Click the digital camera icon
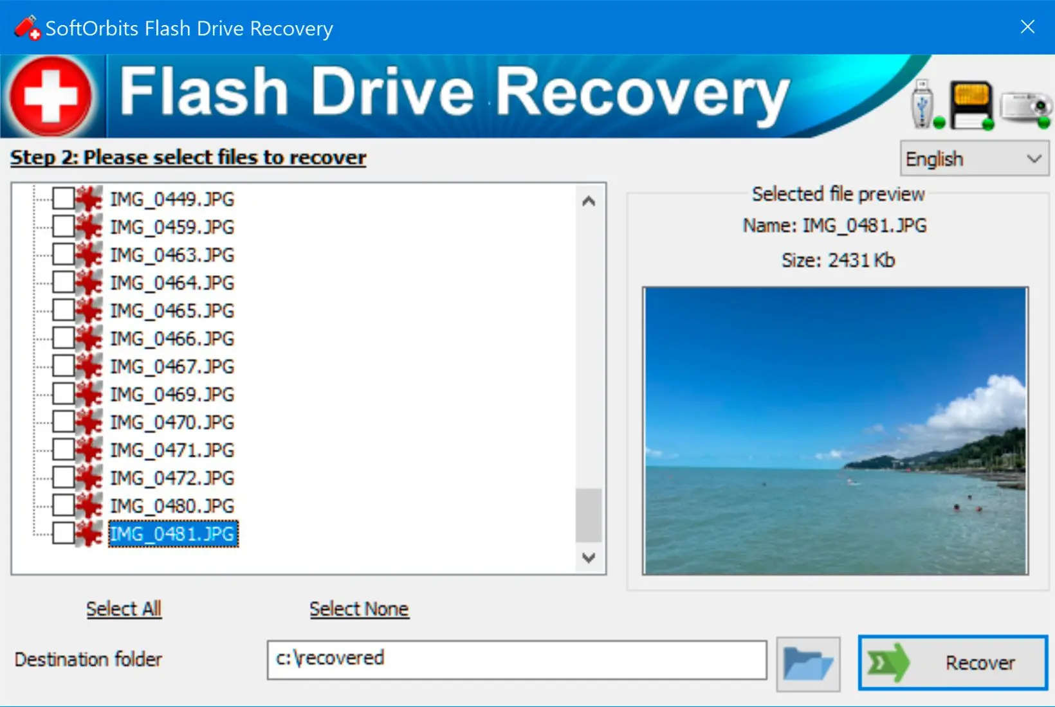The width and height of the screenshot is (1055, 707). pyautogui.click(x=1026, y=107)
